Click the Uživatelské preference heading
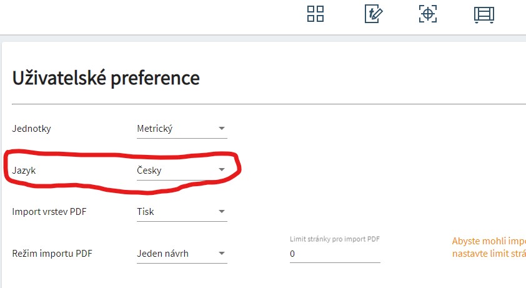 point(106,78)
